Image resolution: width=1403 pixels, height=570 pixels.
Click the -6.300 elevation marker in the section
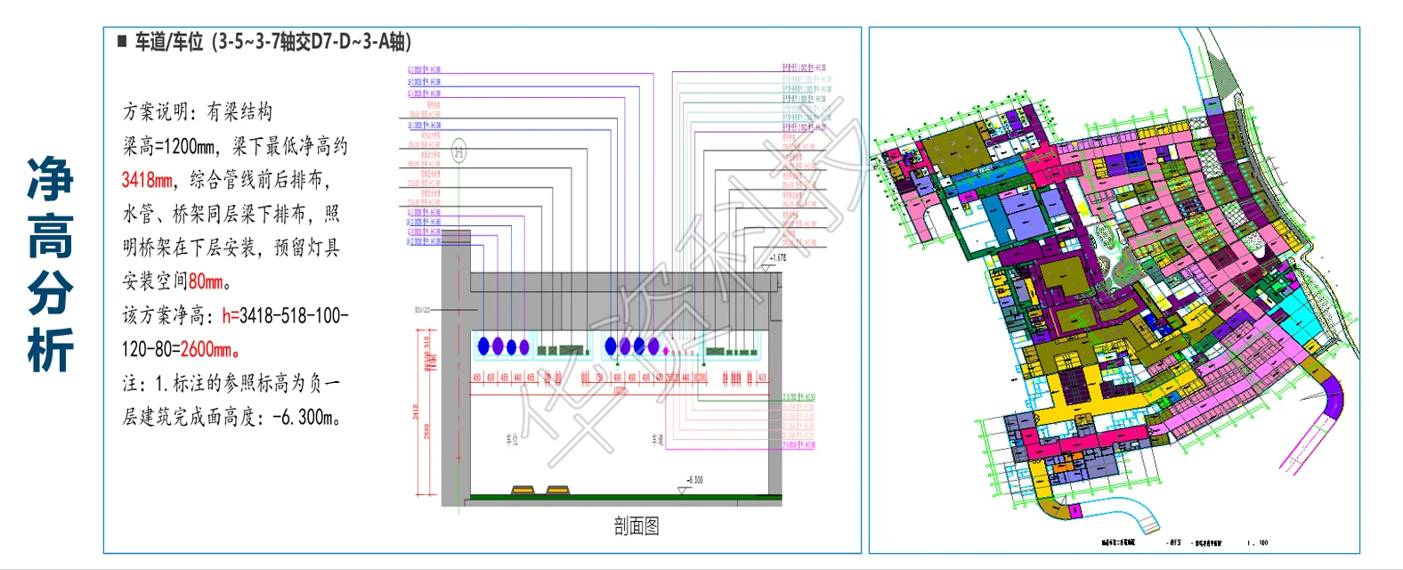tap(692, 484)
